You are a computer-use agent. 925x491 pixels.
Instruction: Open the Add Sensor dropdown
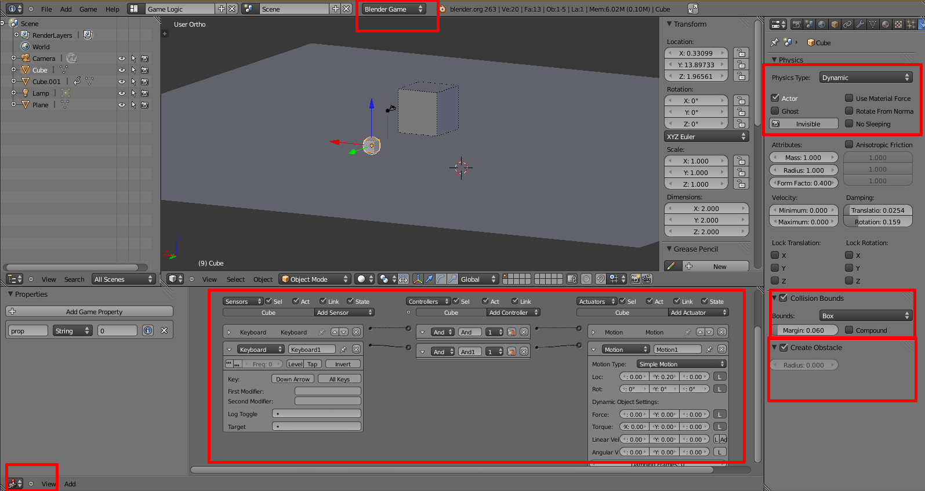(344, 312)
